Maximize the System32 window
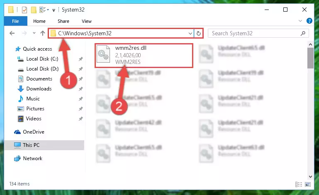This screenshot has height=195, width=319. tap(285, 10)
